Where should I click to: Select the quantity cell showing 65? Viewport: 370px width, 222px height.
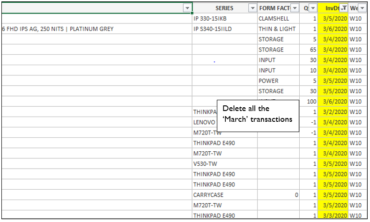(x=310, y=50)
